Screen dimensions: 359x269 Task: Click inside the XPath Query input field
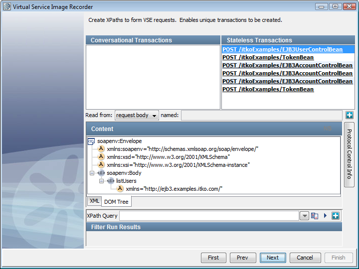coord(209,216)
